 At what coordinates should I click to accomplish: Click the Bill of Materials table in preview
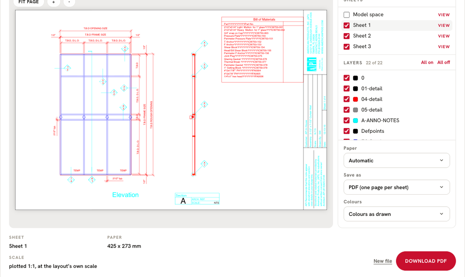(x=262, y=50)
